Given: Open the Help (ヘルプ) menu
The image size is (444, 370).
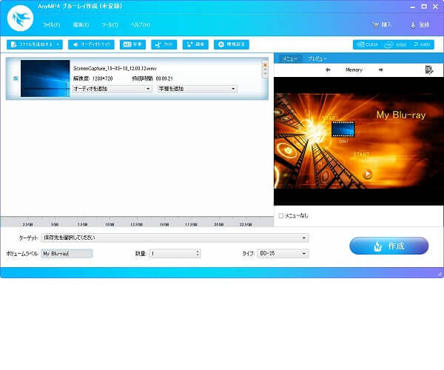Looking at the screenshot, I should click(x=141, y=25).
